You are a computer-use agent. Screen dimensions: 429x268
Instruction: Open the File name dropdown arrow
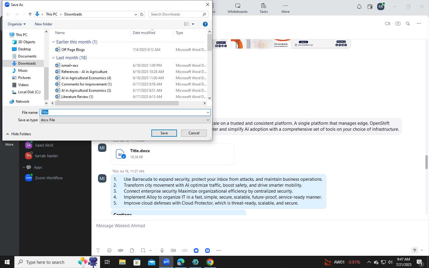click(208, 112)
